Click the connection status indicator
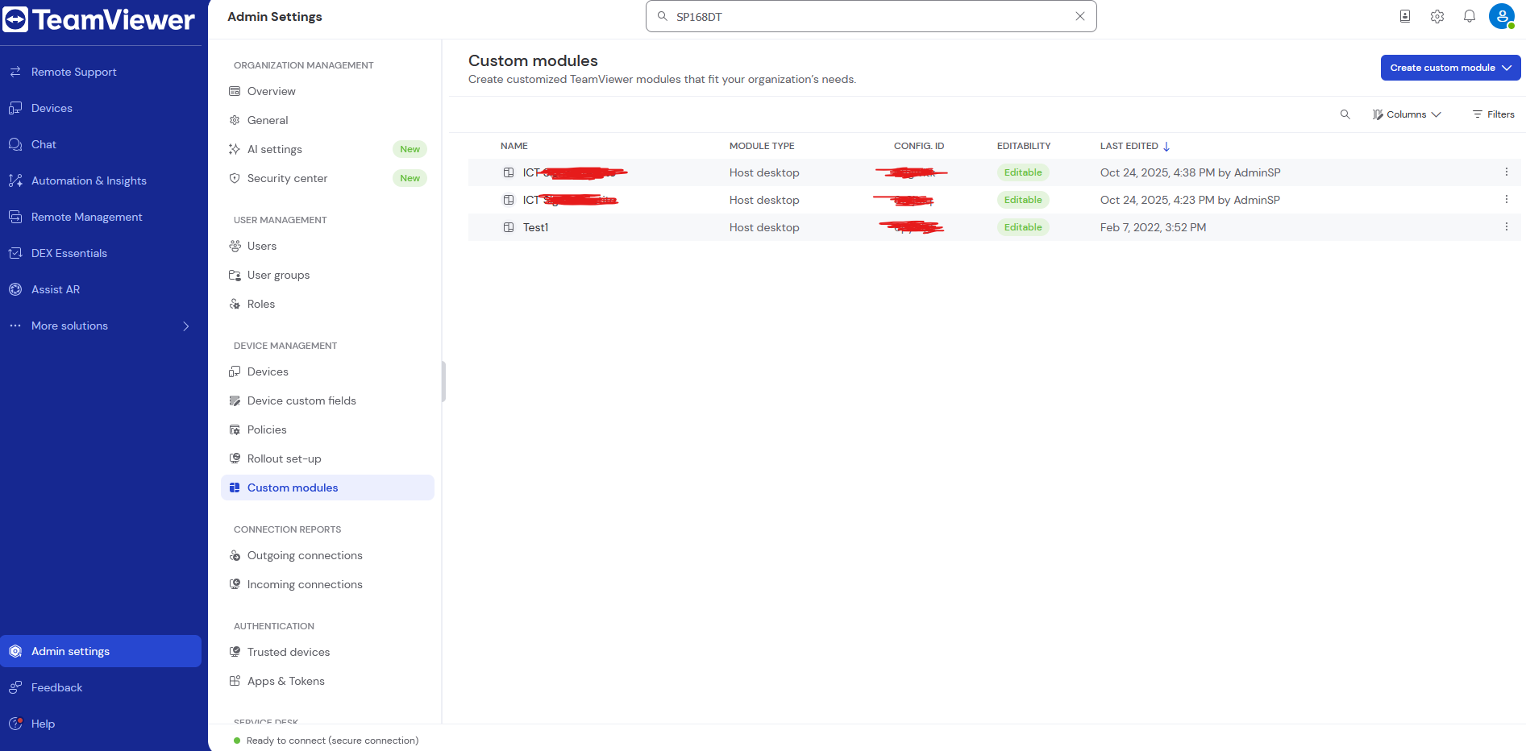Image resolution: width=1526 pixels, height=751 pixels. pos(237,741)
